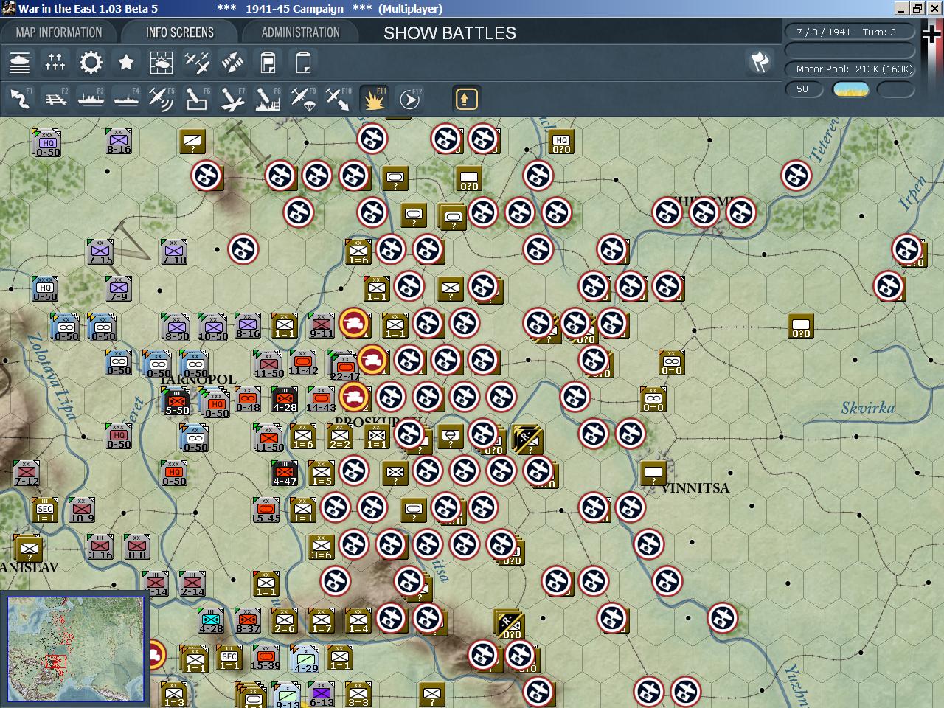Select the 6-13 purple unit counter
This screenshot has height=708, width=944.
point(322,695)
